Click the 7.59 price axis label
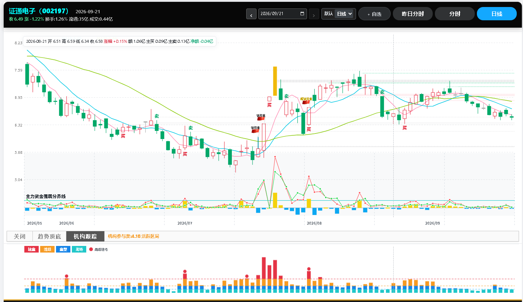The height and width of the screenshot is (302, 523). tap(18, 70)
